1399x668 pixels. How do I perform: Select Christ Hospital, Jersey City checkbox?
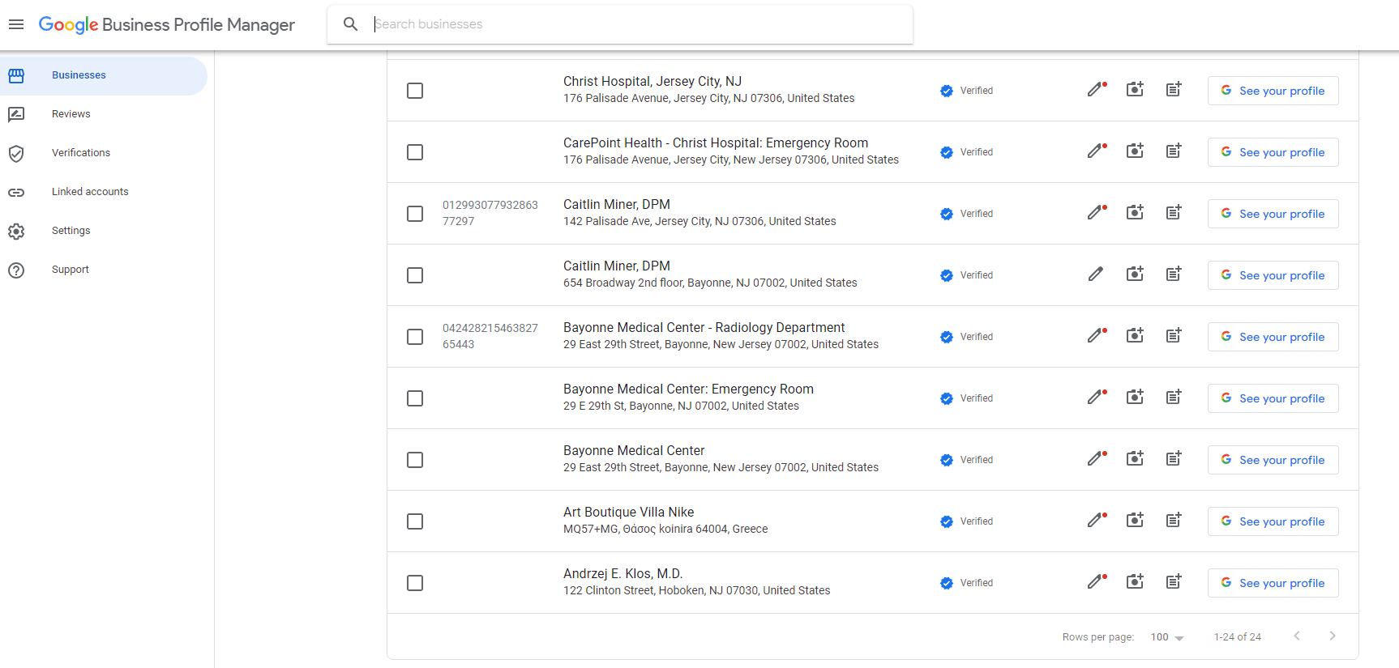pyautogui.click(x=415, y=91)
